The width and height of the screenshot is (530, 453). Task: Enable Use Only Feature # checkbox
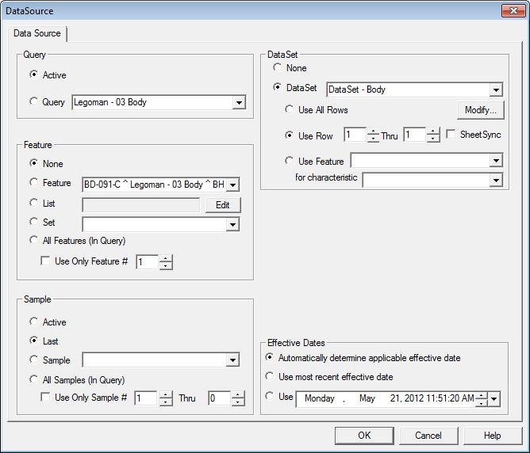tap(46, 261)
